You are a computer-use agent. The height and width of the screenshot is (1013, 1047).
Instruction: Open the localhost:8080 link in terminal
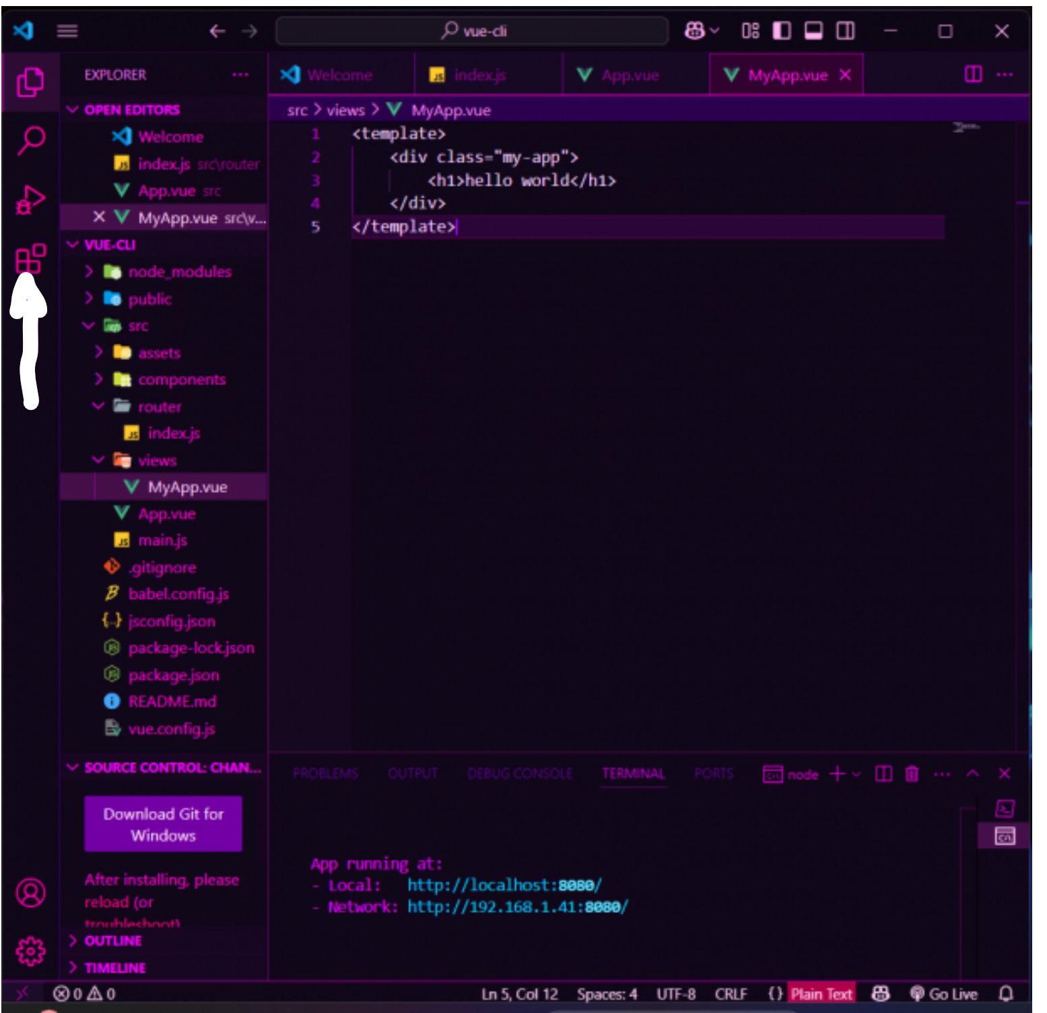click(504, 885)
